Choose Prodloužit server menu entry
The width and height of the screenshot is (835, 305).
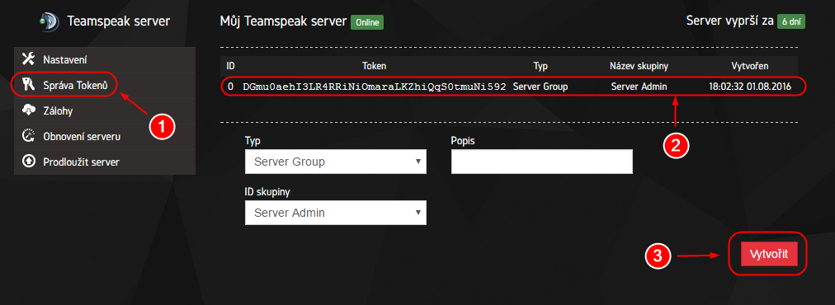pos(105,162)
